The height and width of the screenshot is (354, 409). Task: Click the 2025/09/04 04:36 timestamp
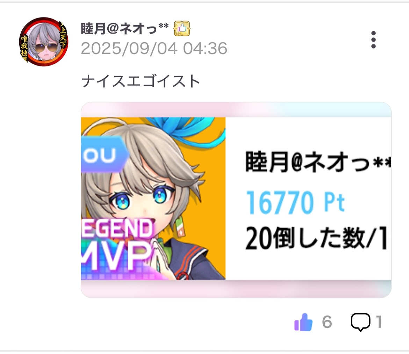click(x=154, y=49)
